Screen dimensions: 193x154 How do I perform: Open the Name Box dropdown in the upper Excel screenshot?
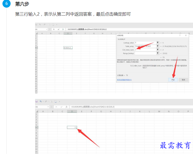[46, 29]
